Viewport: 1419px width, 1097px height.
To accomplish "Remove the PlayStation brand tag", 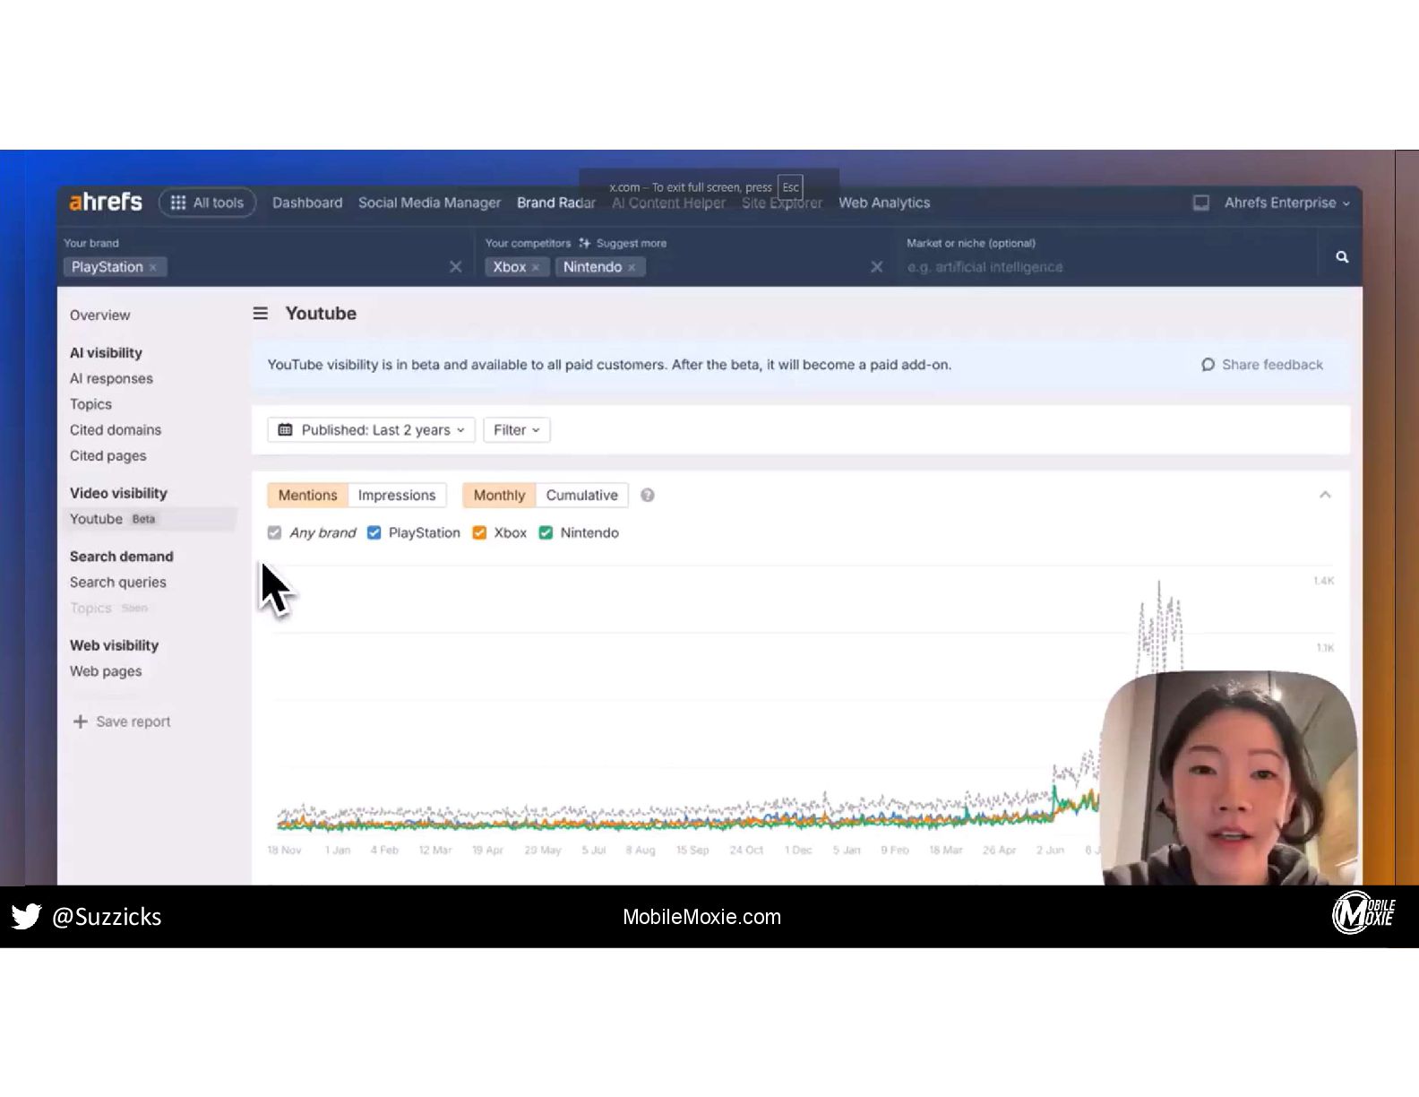I will (x=153, y=267).
